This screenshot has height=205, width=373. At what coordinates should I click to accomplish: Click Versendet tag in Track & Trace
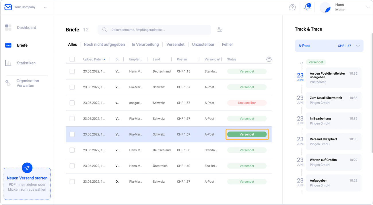316,62
